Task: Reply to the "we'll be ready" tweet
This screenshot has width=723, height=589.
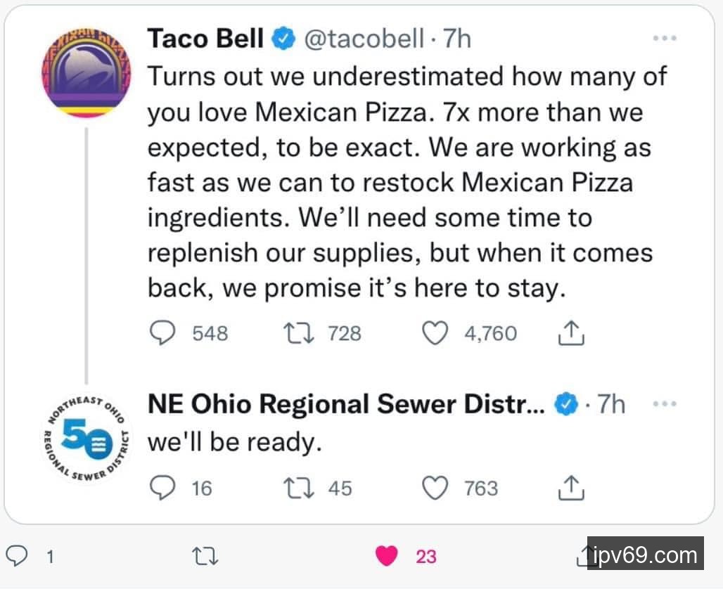Action: click(x=163, y=487)
